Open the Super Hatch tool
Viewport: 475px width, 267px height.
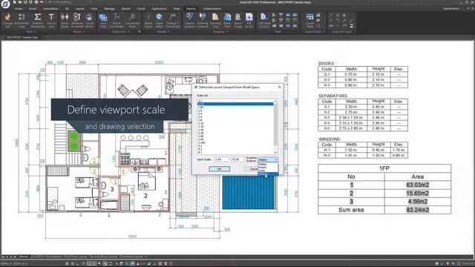160,21
